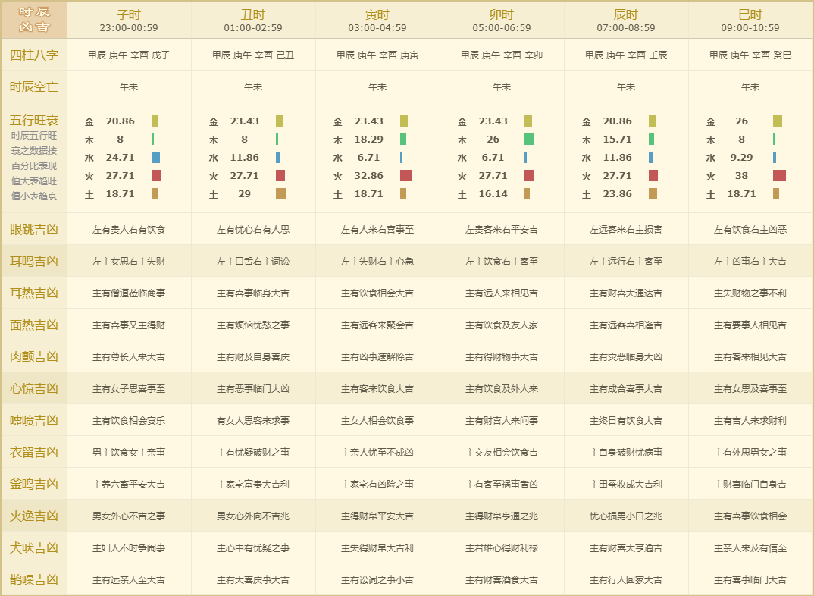Click the cell 主失财物之事不利
The width and height of the screenshot is (814, 596).
750,293
